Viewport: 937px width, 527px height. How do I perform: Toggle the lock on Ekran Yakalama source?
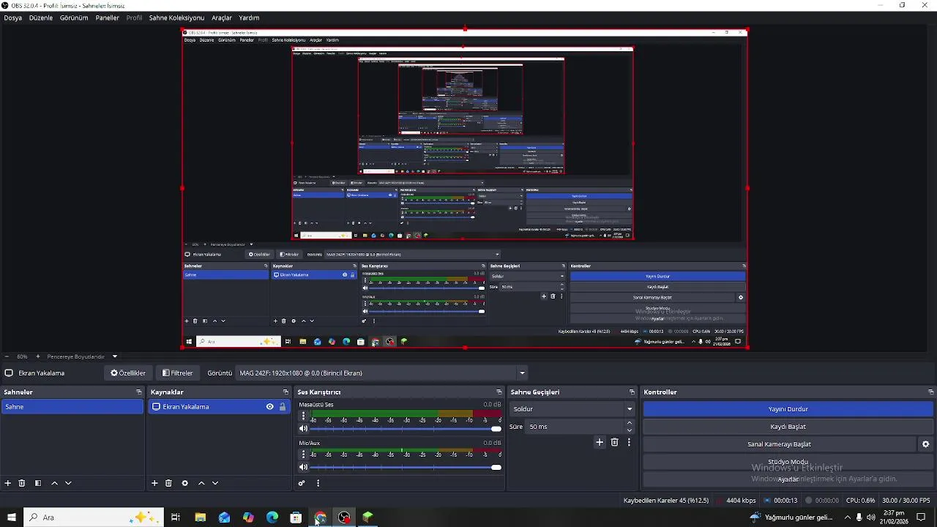point(283,407)
